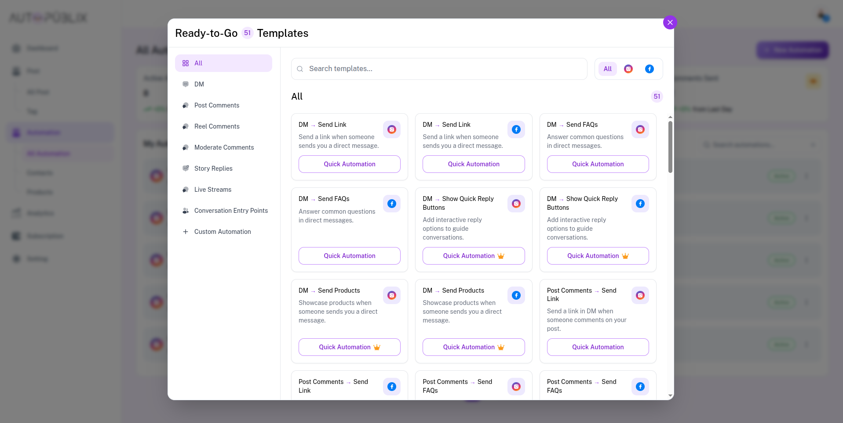Image resolution: width=843 pixels, height=423 pixels.
Task: Click the crown icon on DM Send Products Quick Automation
Action: (x=377, y=347)
